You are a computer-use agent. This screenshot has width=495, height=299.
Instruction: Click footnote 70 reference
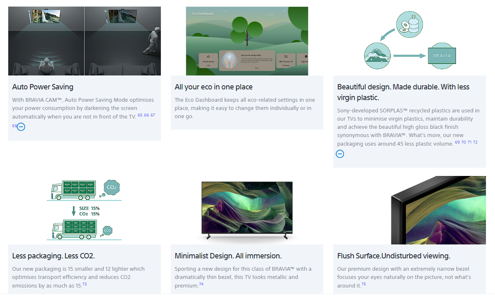click(463, 142)
